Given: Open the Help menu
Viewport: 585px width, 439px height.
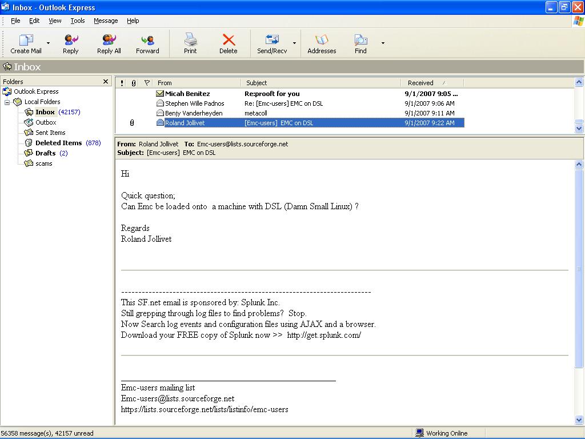Looking at the screenshot, I should 133,21.
